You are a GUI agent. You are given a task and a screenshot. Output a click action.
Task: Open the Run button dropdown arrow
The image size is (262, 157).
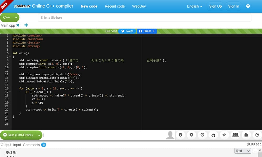pyautogui.click(x=39, y=135)
